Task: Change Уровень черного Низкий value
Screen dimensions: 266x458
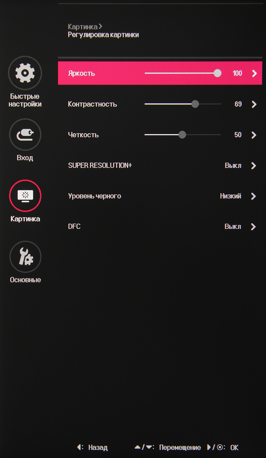Action: click(230, 196)
